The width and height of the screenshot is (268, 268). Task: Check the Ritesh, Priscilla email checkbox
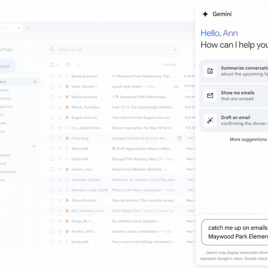click(52, 107)
